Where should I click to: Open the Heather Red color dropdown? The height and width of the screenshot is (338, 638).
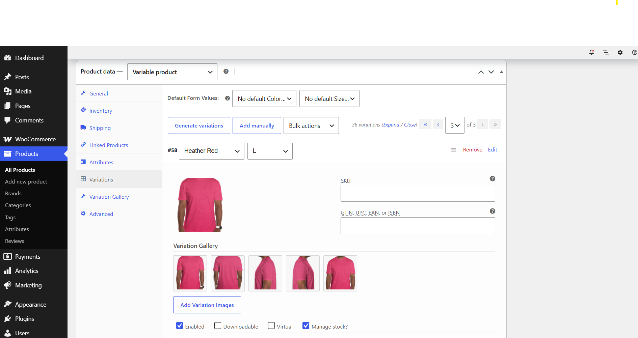212,151
